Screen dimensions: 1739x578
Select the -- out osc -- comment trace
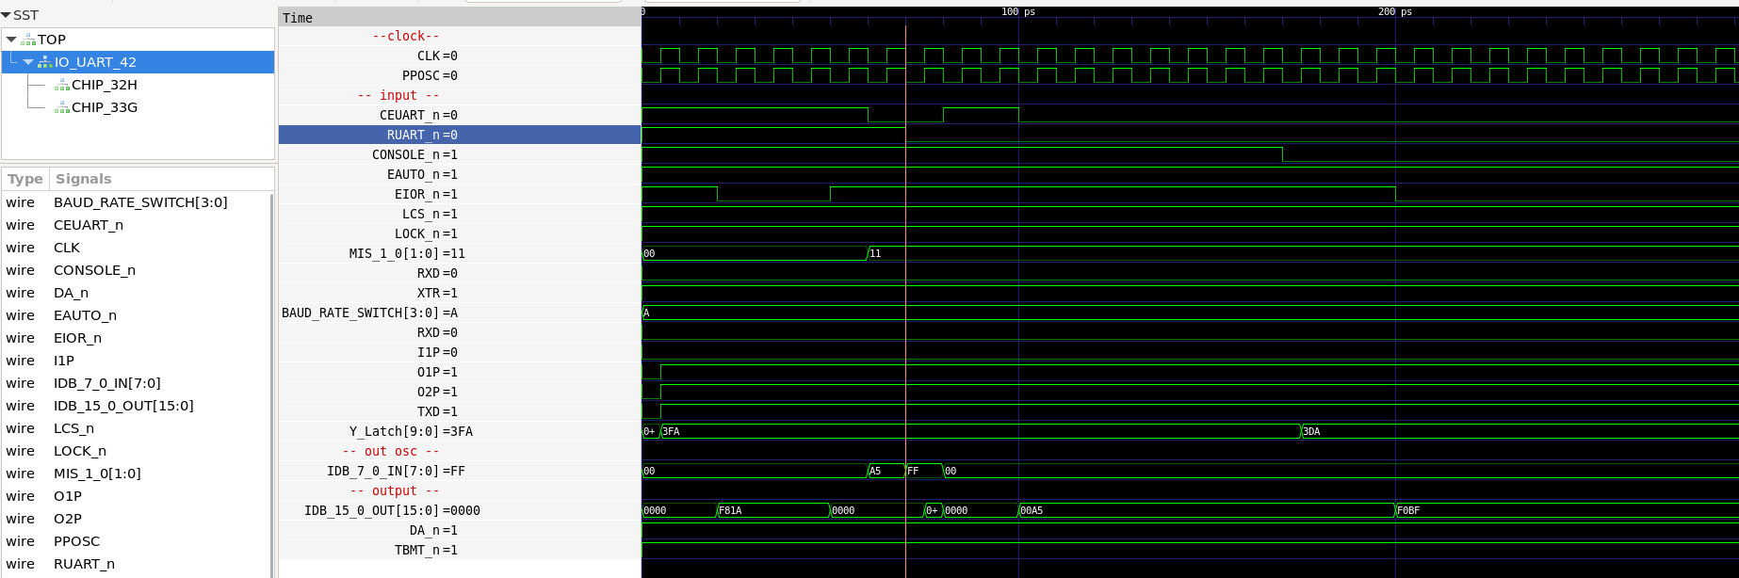click(391, 451)
